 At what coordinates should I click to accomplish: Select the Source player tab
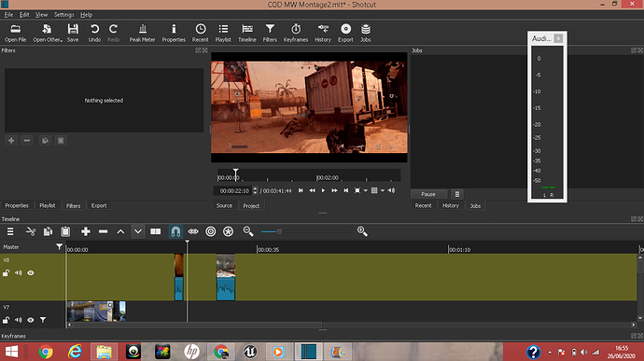[x=224, y=205]
